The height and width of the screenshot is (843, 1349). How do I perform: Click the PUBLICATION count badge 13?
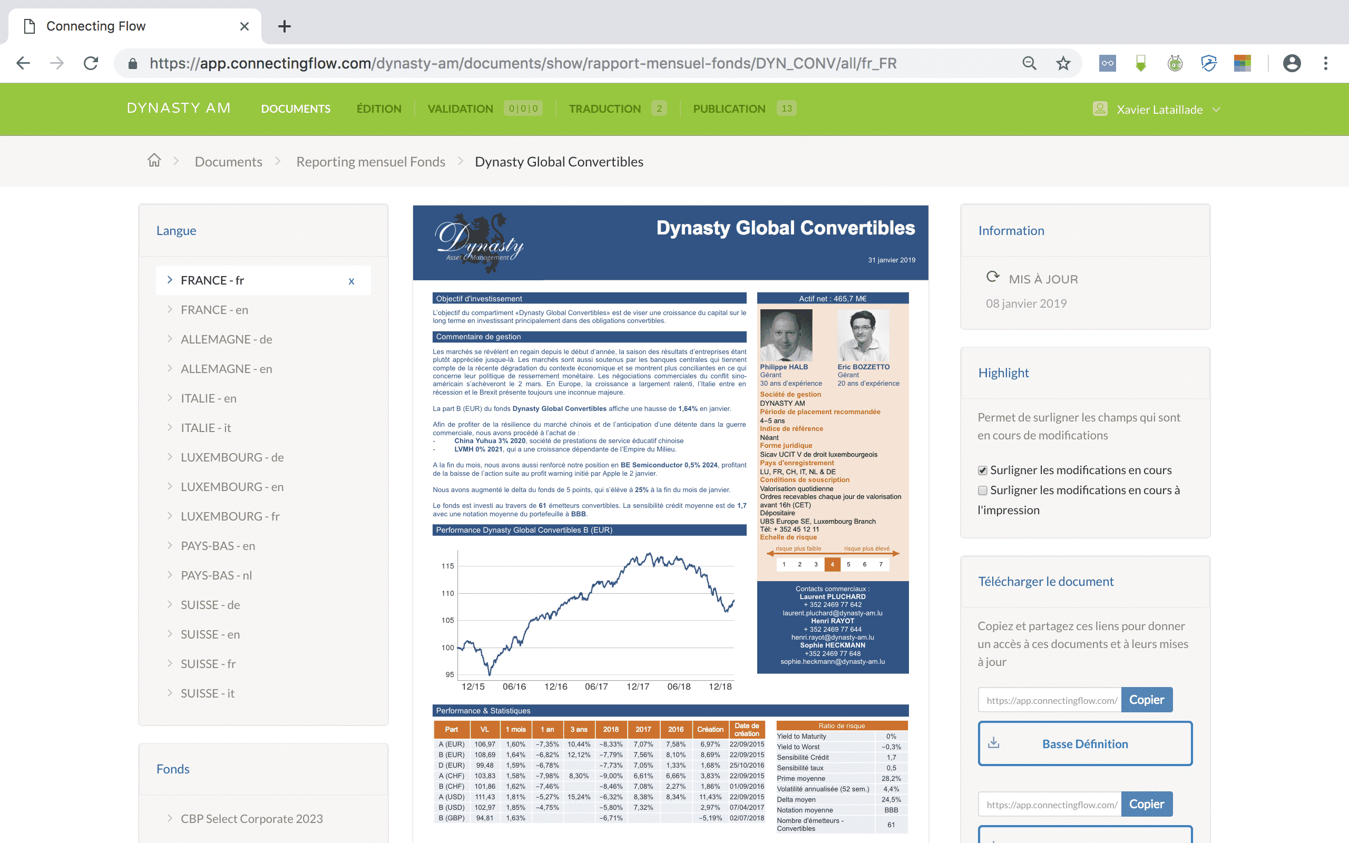[x=787, y=109]
